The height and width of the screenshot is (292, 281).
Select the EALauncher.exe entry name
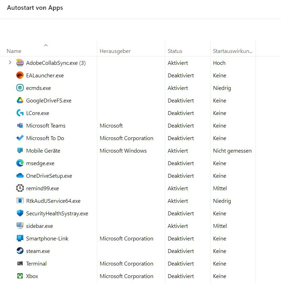pyautogui.click(x=45, y=75)
